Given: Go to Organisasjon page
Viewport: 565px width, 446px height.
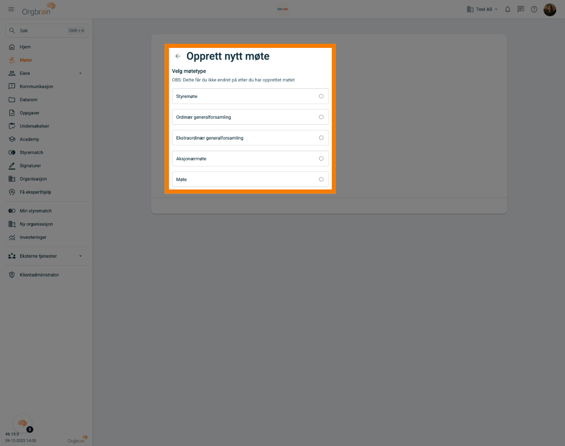Looking at the screenshot, I should click(x=47, y=179).
